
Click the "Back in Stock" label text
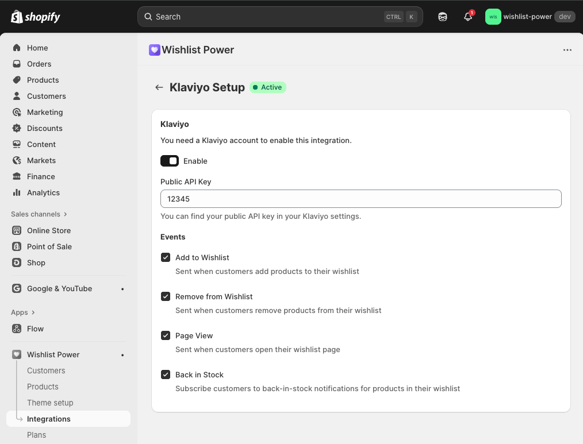click(200, 374)
